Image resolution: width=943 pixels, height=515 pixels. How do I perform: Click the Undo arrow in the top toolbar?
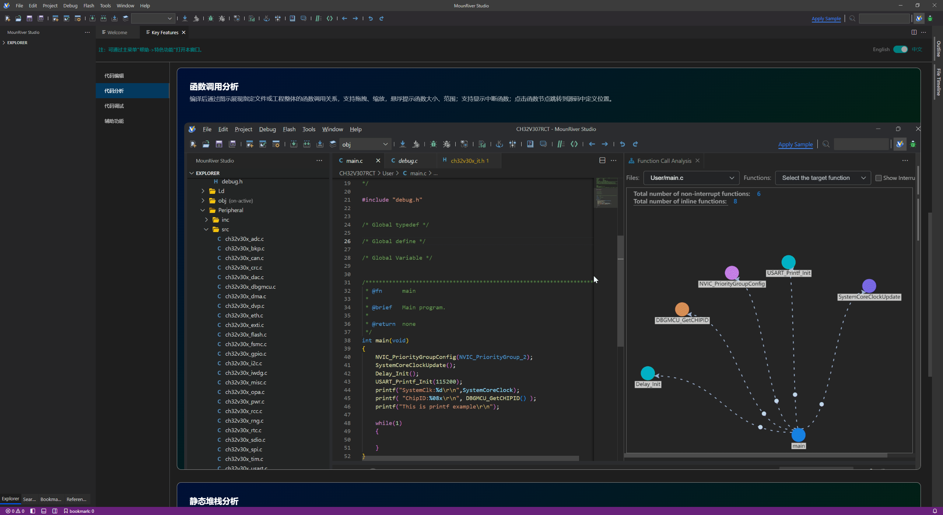click(371, 18)
